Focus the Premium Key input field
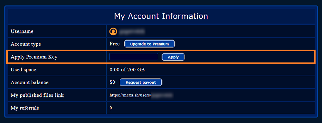Image resolution: width=322 pixels, height=123 pixels. pyautogui.click(x=134, y=57)
